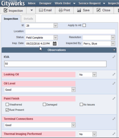The width and height of the screenshot is (119, 138).
Task: Uncheck the Rust Present checkbox
Action: pos(7,110)
